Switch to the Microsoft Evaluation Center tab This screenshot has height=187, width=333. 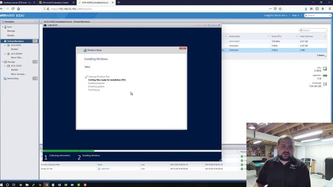(56, 3)
